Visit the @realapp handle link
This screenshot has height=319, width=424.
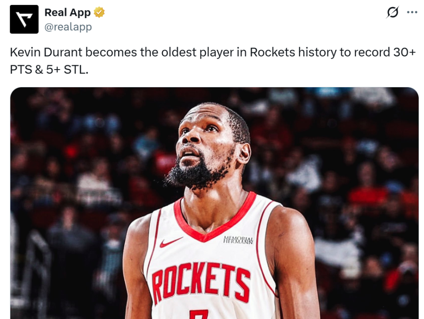point(68,27)
